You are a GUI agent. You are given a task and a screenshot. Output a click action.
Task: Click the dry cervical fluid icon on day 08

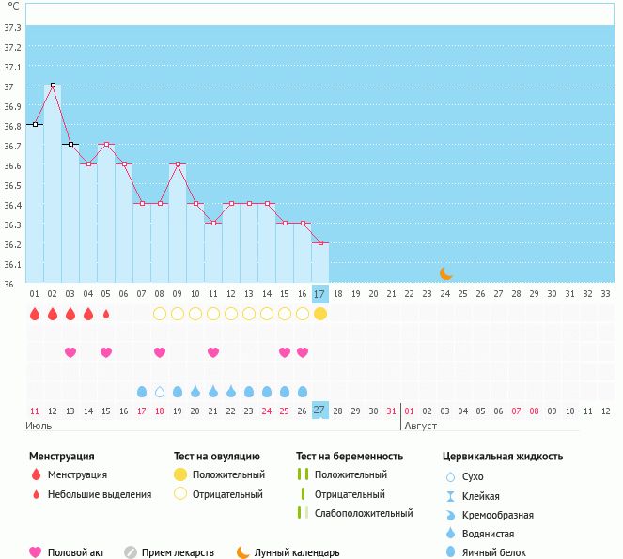160,391
